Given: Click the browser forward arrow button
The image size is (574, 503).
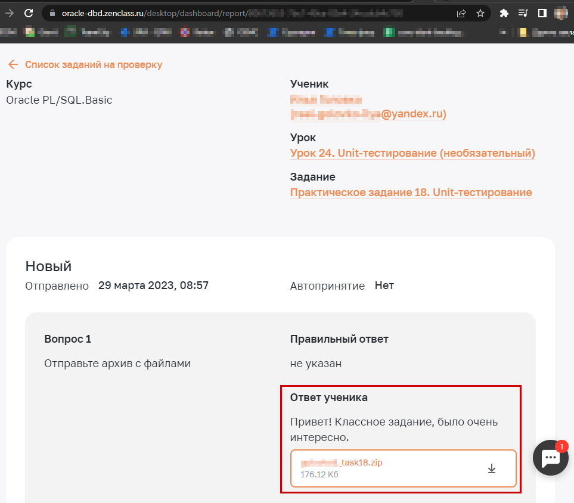Looking at the screenshot, I should pos(10,13).
